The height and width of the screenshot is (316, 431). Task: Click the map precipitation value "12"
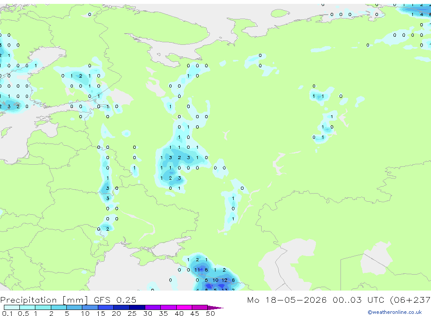[224, 280]
